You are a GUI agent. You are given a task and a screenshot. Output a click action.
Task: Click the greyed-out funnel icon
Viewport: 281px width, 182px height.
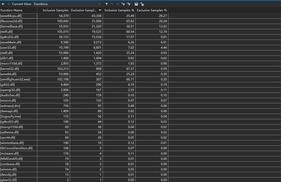point(112,4)
